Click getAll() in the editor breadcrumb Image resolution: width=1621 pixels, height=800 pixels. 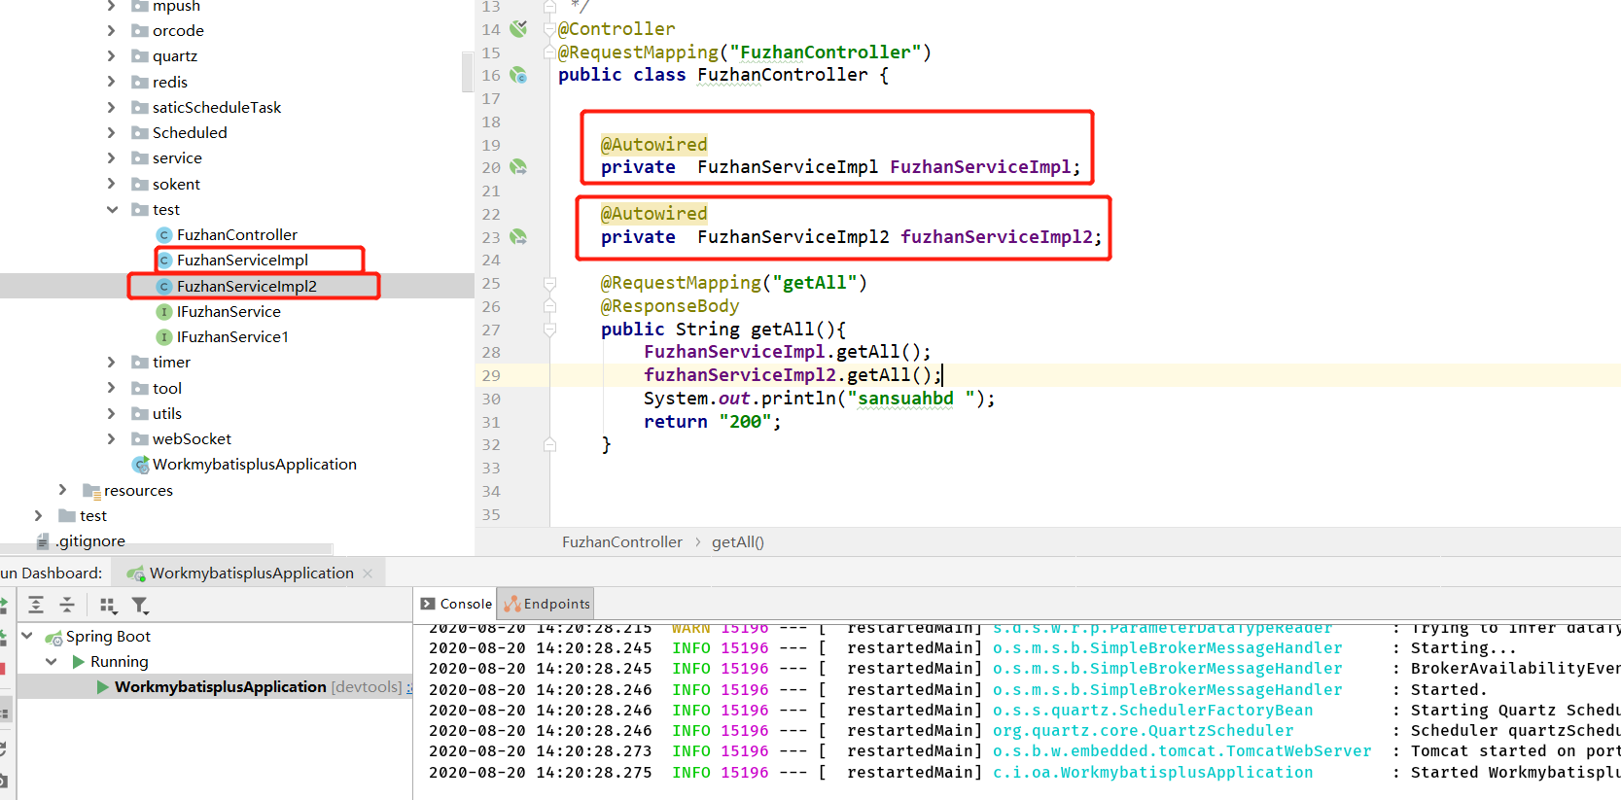coord(738,541)
